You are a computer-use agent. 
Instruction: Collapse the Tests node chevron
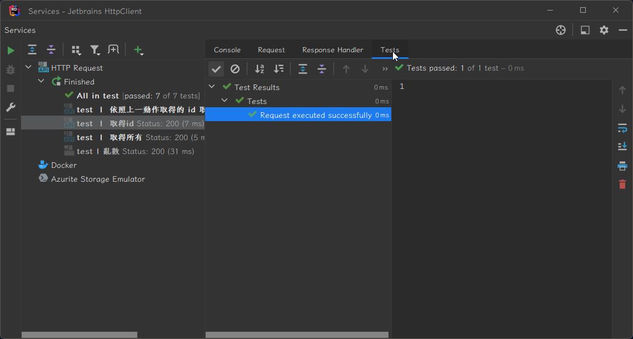click(225, 101)
